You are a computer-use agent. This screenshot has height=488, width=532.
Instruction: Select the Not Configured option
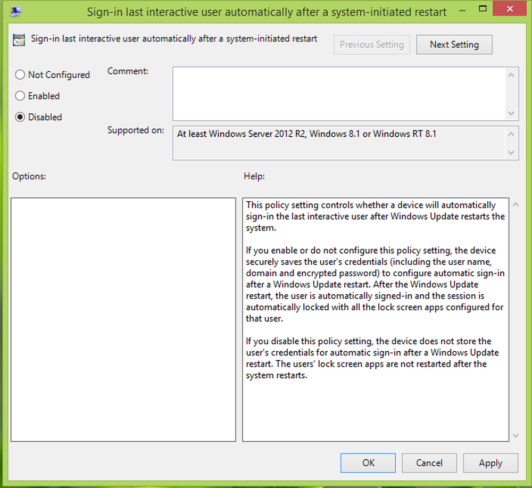pos(20,75)
